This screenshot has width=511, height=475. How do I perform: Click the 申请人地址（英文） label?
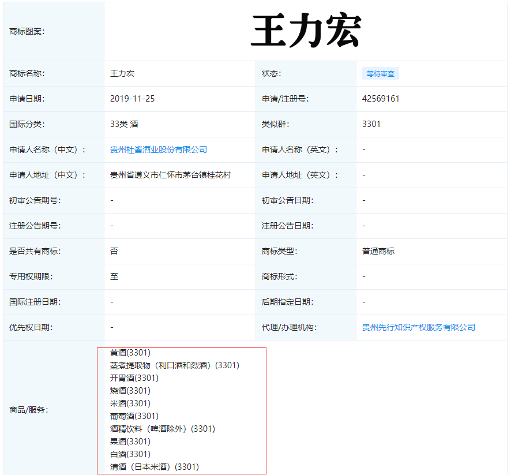[300, 175]
